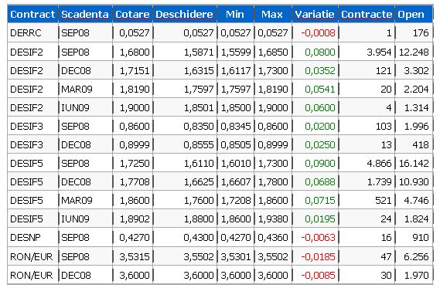Select variation value -0,0185
The image size is (440, 288).
click(319, 256)
